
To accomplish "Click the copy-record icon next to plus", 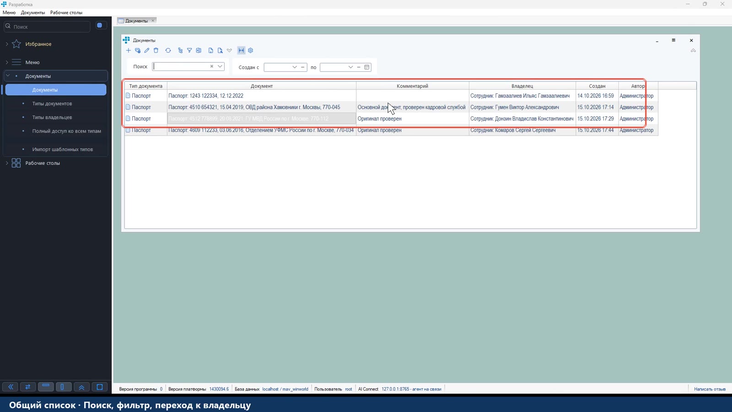I will (138, 50).
